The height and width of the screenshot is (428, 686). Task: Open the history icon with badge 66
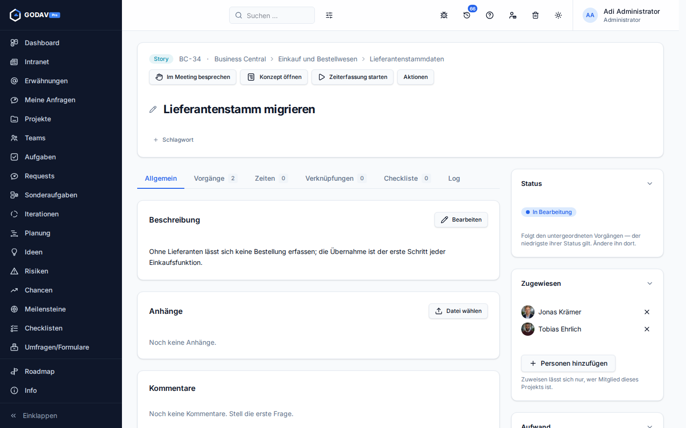point(467,15)
